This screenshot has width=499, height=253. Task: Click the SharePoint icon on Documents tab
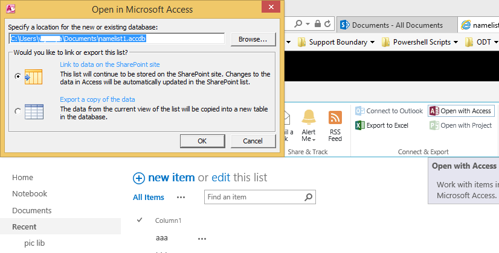(345, 25)
